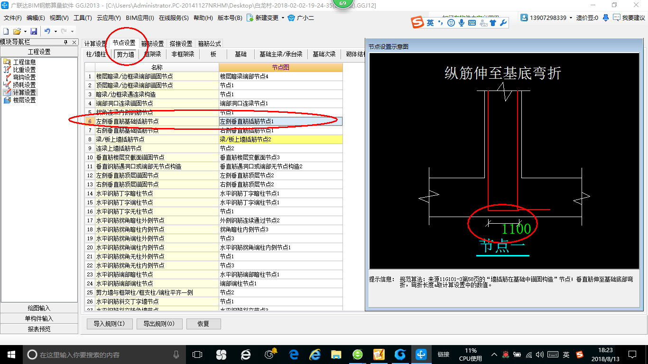Close the 模块导航栏 panel
This screenshot has height=364, width=648.
click(x=74, y=42)
